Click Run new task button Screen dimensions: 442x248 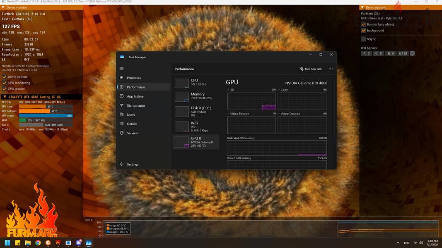(311, 69)
